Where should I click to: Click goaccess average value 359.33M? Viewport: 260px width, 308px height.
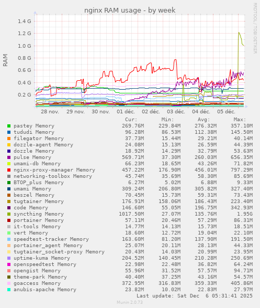click(x=206, y=283)
